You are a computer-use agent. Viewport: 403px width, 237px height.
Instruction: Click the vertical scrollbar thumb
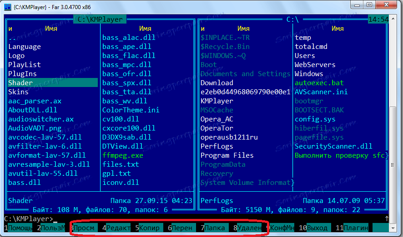pos(393,165)
